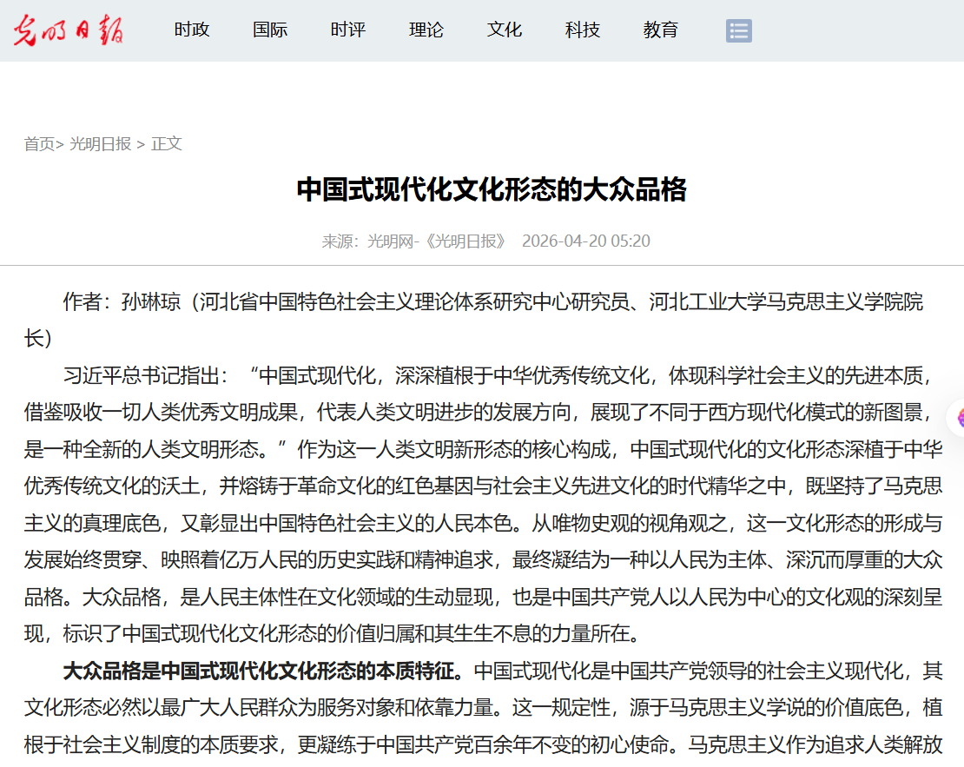The width and height of the screenshot is (964, 767).
Task: Click the 教育 navigation item
Action: coord(661,30)
